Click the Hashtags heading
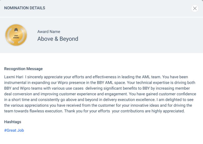Screen dimensions: 203x144 pos(12,122)
